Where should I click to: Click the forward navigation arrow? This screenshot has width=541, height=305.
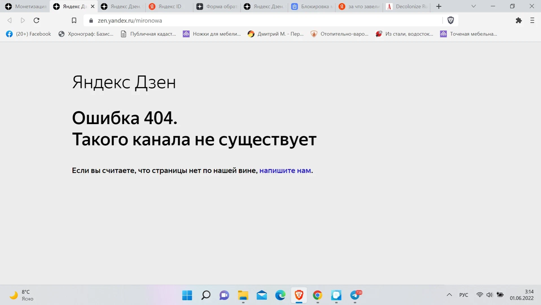(23, 20)
